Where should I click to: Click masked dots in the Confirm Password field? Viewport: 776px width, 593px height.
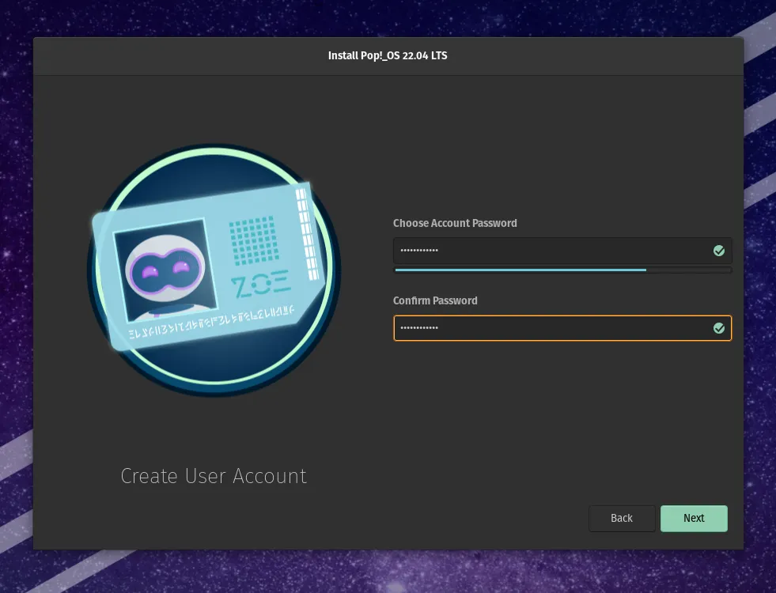click(x=419, y=328)
